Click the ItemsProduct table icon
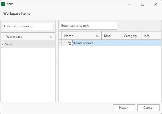 click(69, 43)
